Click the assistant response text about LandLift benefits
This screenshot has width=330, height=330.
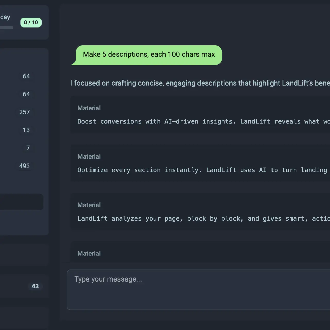tap(180, 83)
